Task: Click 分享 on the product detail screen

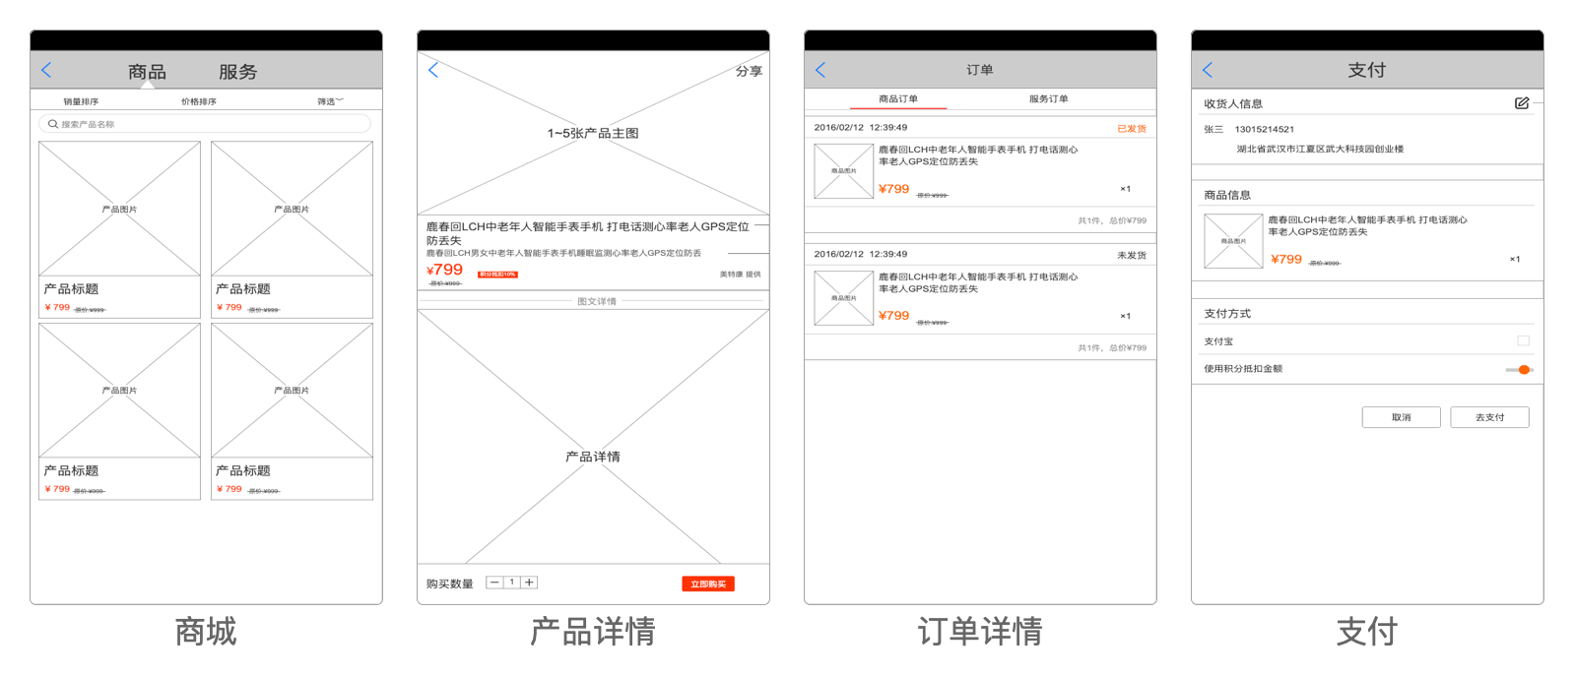Action: [749, 71]
